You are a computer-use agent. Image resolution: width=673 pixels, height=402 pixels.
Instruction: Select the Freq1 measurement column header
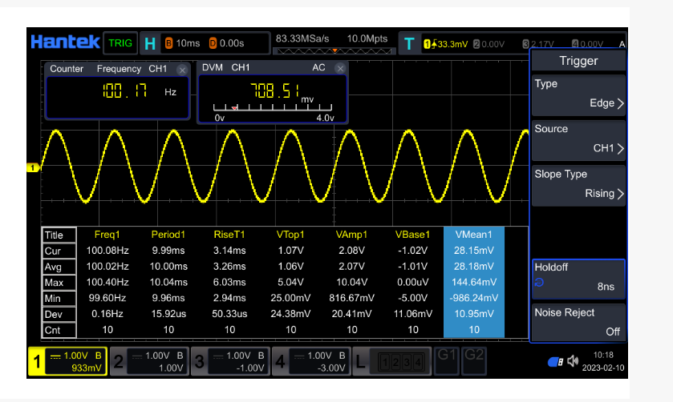click(107, 235)
